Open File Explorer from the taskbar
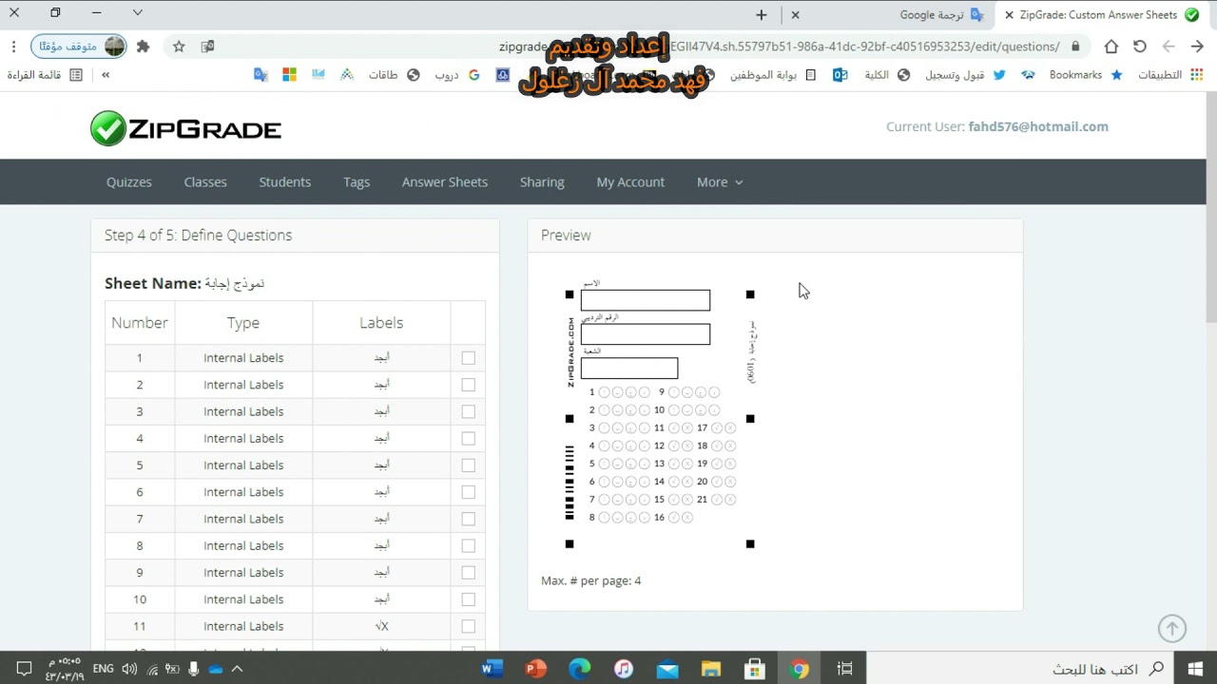 (x=711, y=669)
